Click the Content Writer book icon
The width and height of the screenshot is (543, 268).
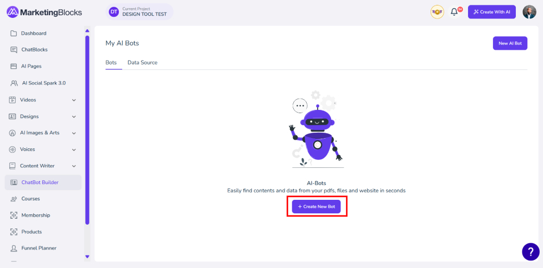(12, 166)
